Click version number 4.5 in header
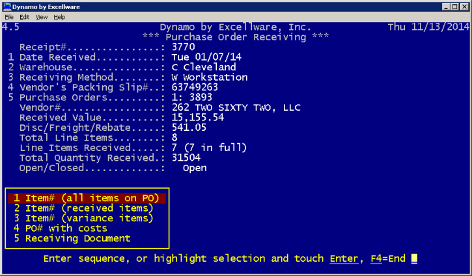 coord(10,27)
